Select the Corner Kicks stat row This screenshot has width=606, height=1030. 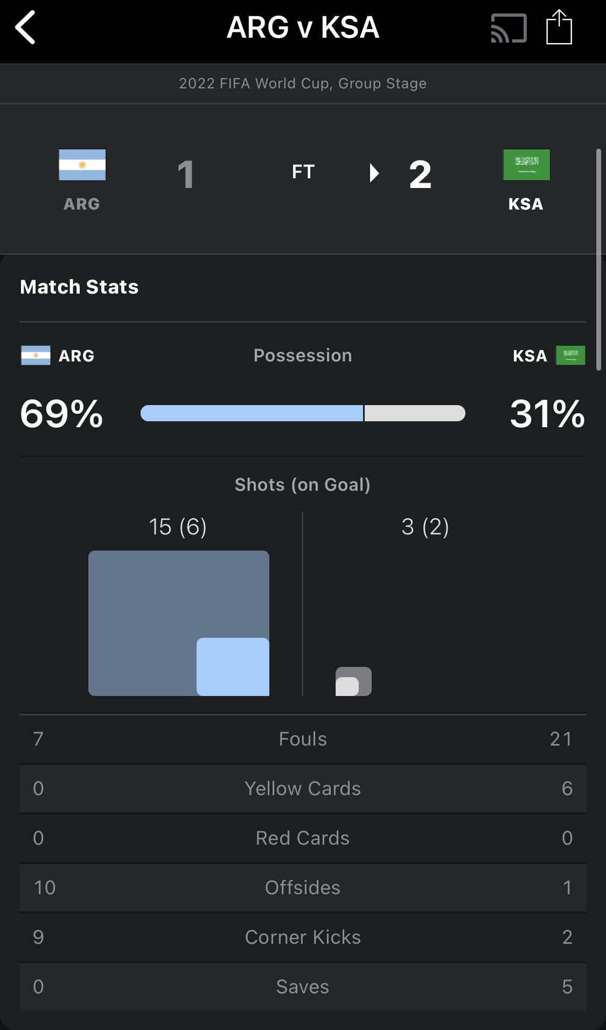click(x=303, y=937)
